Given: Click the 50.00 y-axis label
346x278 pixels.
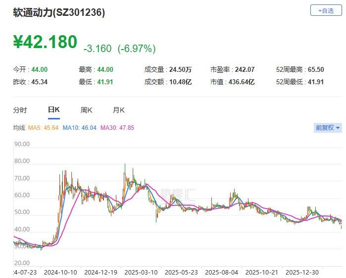Looking at the screenshot, I should click(x=22, y=212).
